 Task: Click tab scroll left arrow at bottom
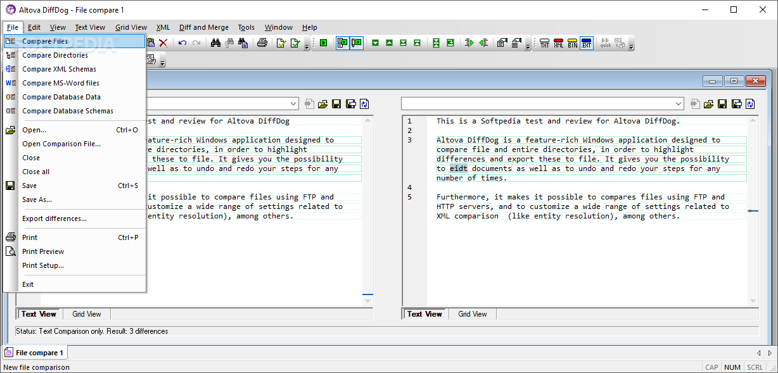click(x=759, y=353)
